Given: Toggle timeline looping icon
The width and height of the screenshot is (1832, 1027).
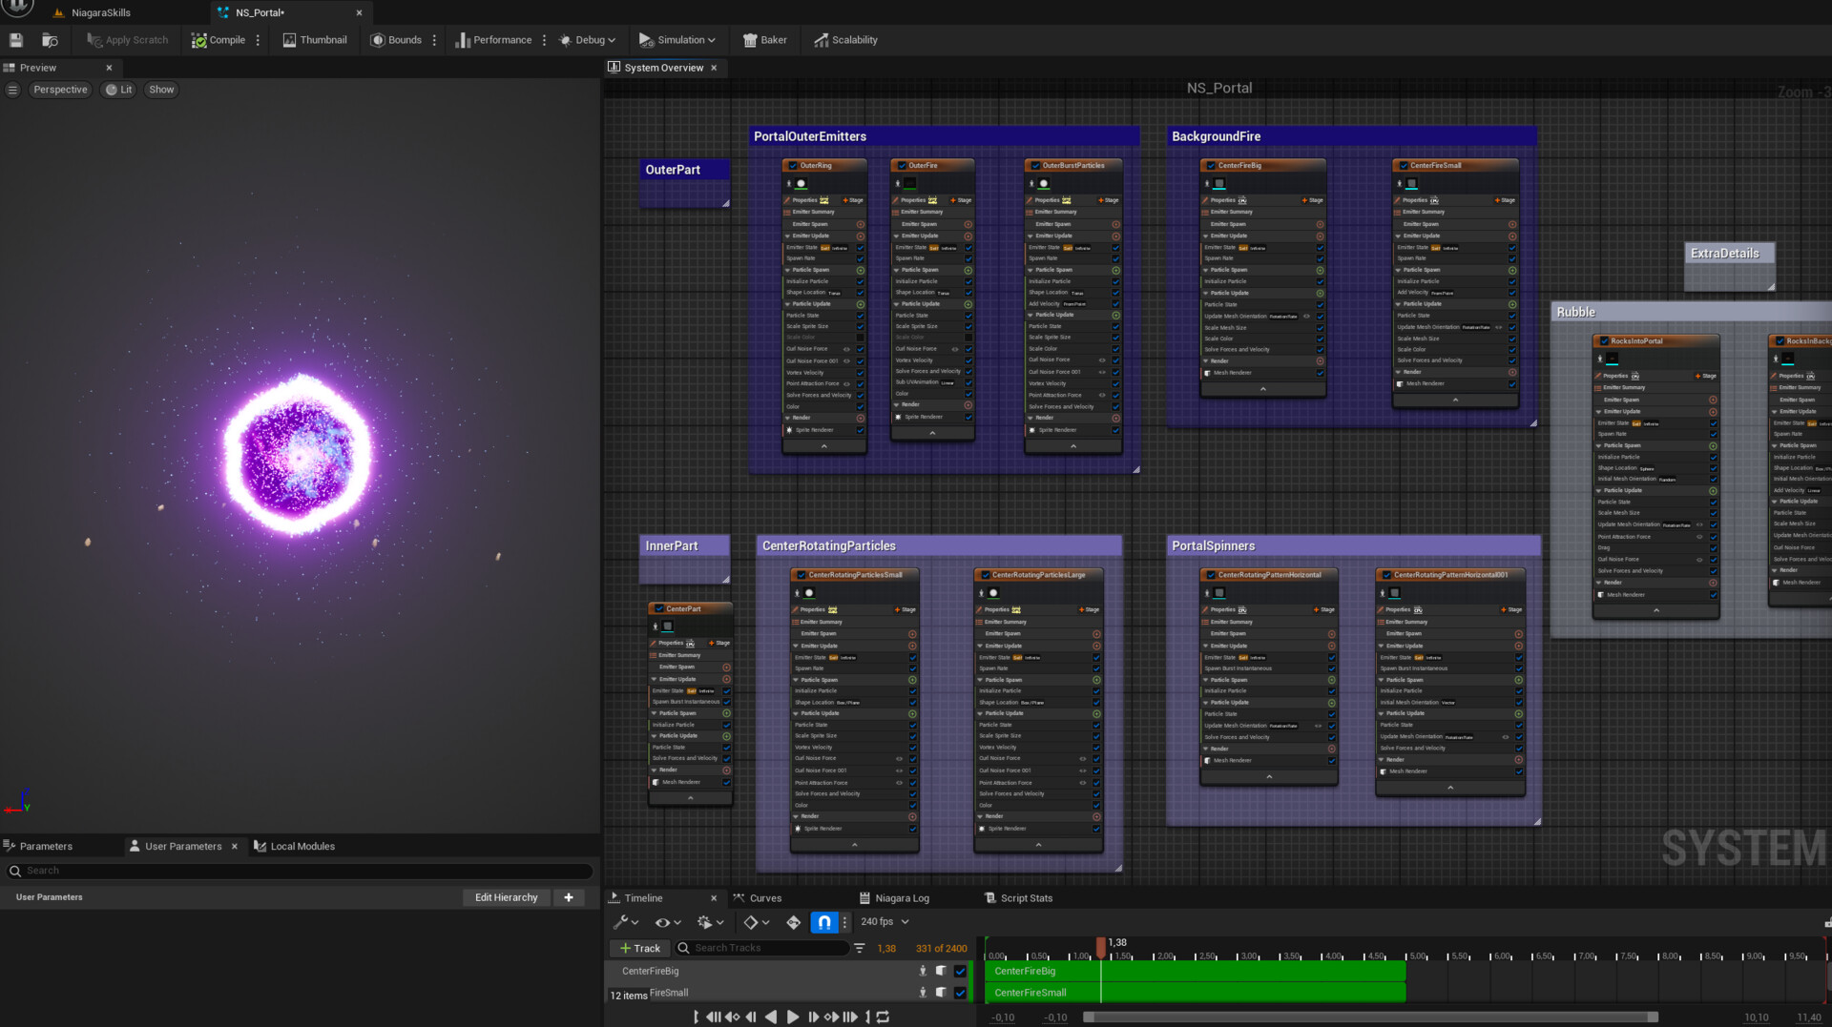Looking at the screenshot, I should 884,1017.
